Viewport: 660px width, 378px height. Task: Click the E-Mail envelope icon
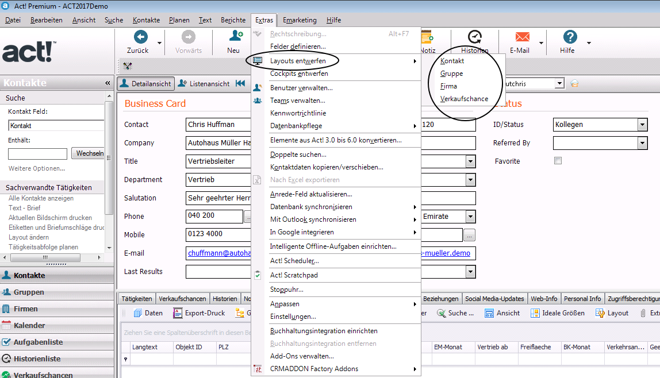523,37
